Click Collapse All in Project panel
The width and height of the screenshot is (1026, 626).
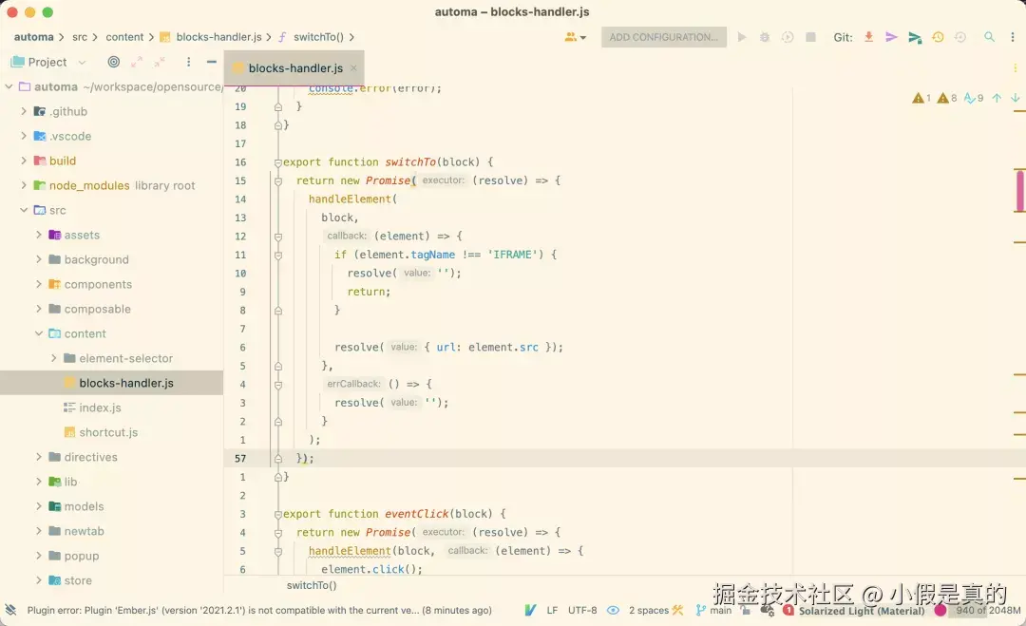click(160, 62)
